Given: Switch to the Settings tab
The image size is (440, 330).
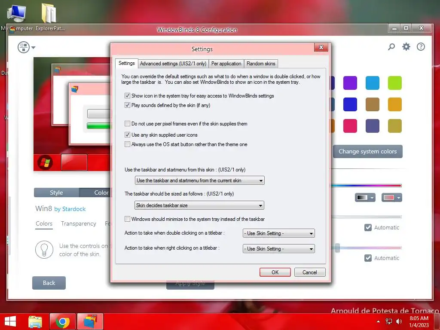Looking at the screenshot, I should 127,63.
